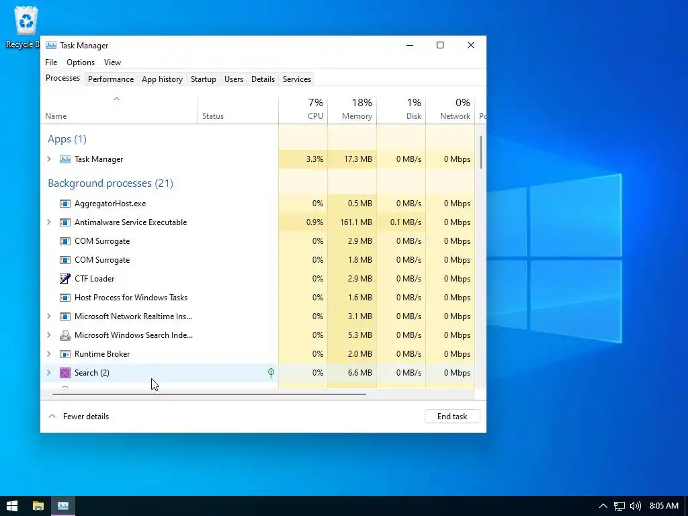Open the Windows Start menu
The height and width of the screenshot is (516, 688).
coord(12,506)
